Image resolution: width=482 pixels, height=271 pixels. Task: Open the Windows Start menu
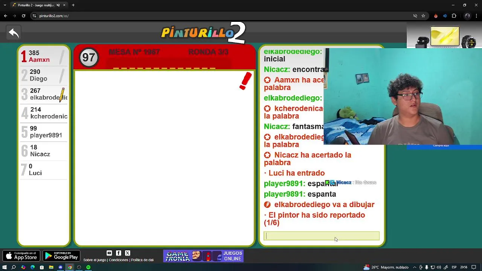coord(5,267)
